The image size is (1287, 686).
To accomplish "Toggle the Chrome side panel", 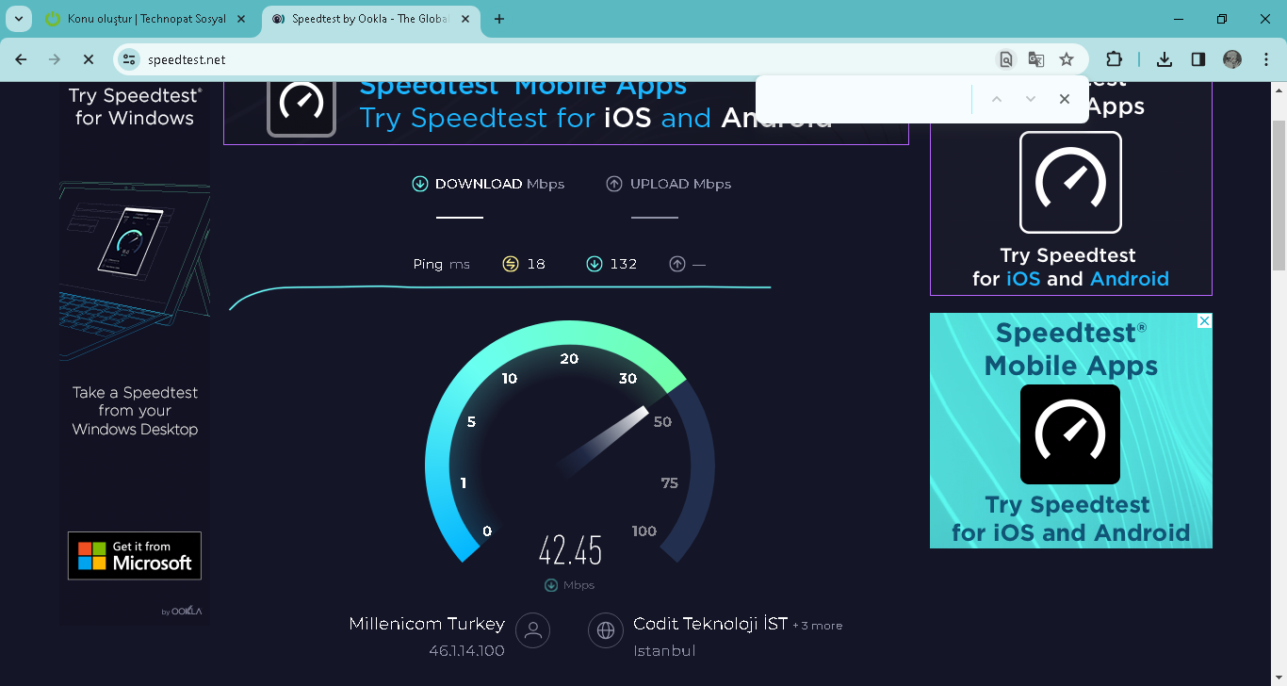I will pos(1198,59).
